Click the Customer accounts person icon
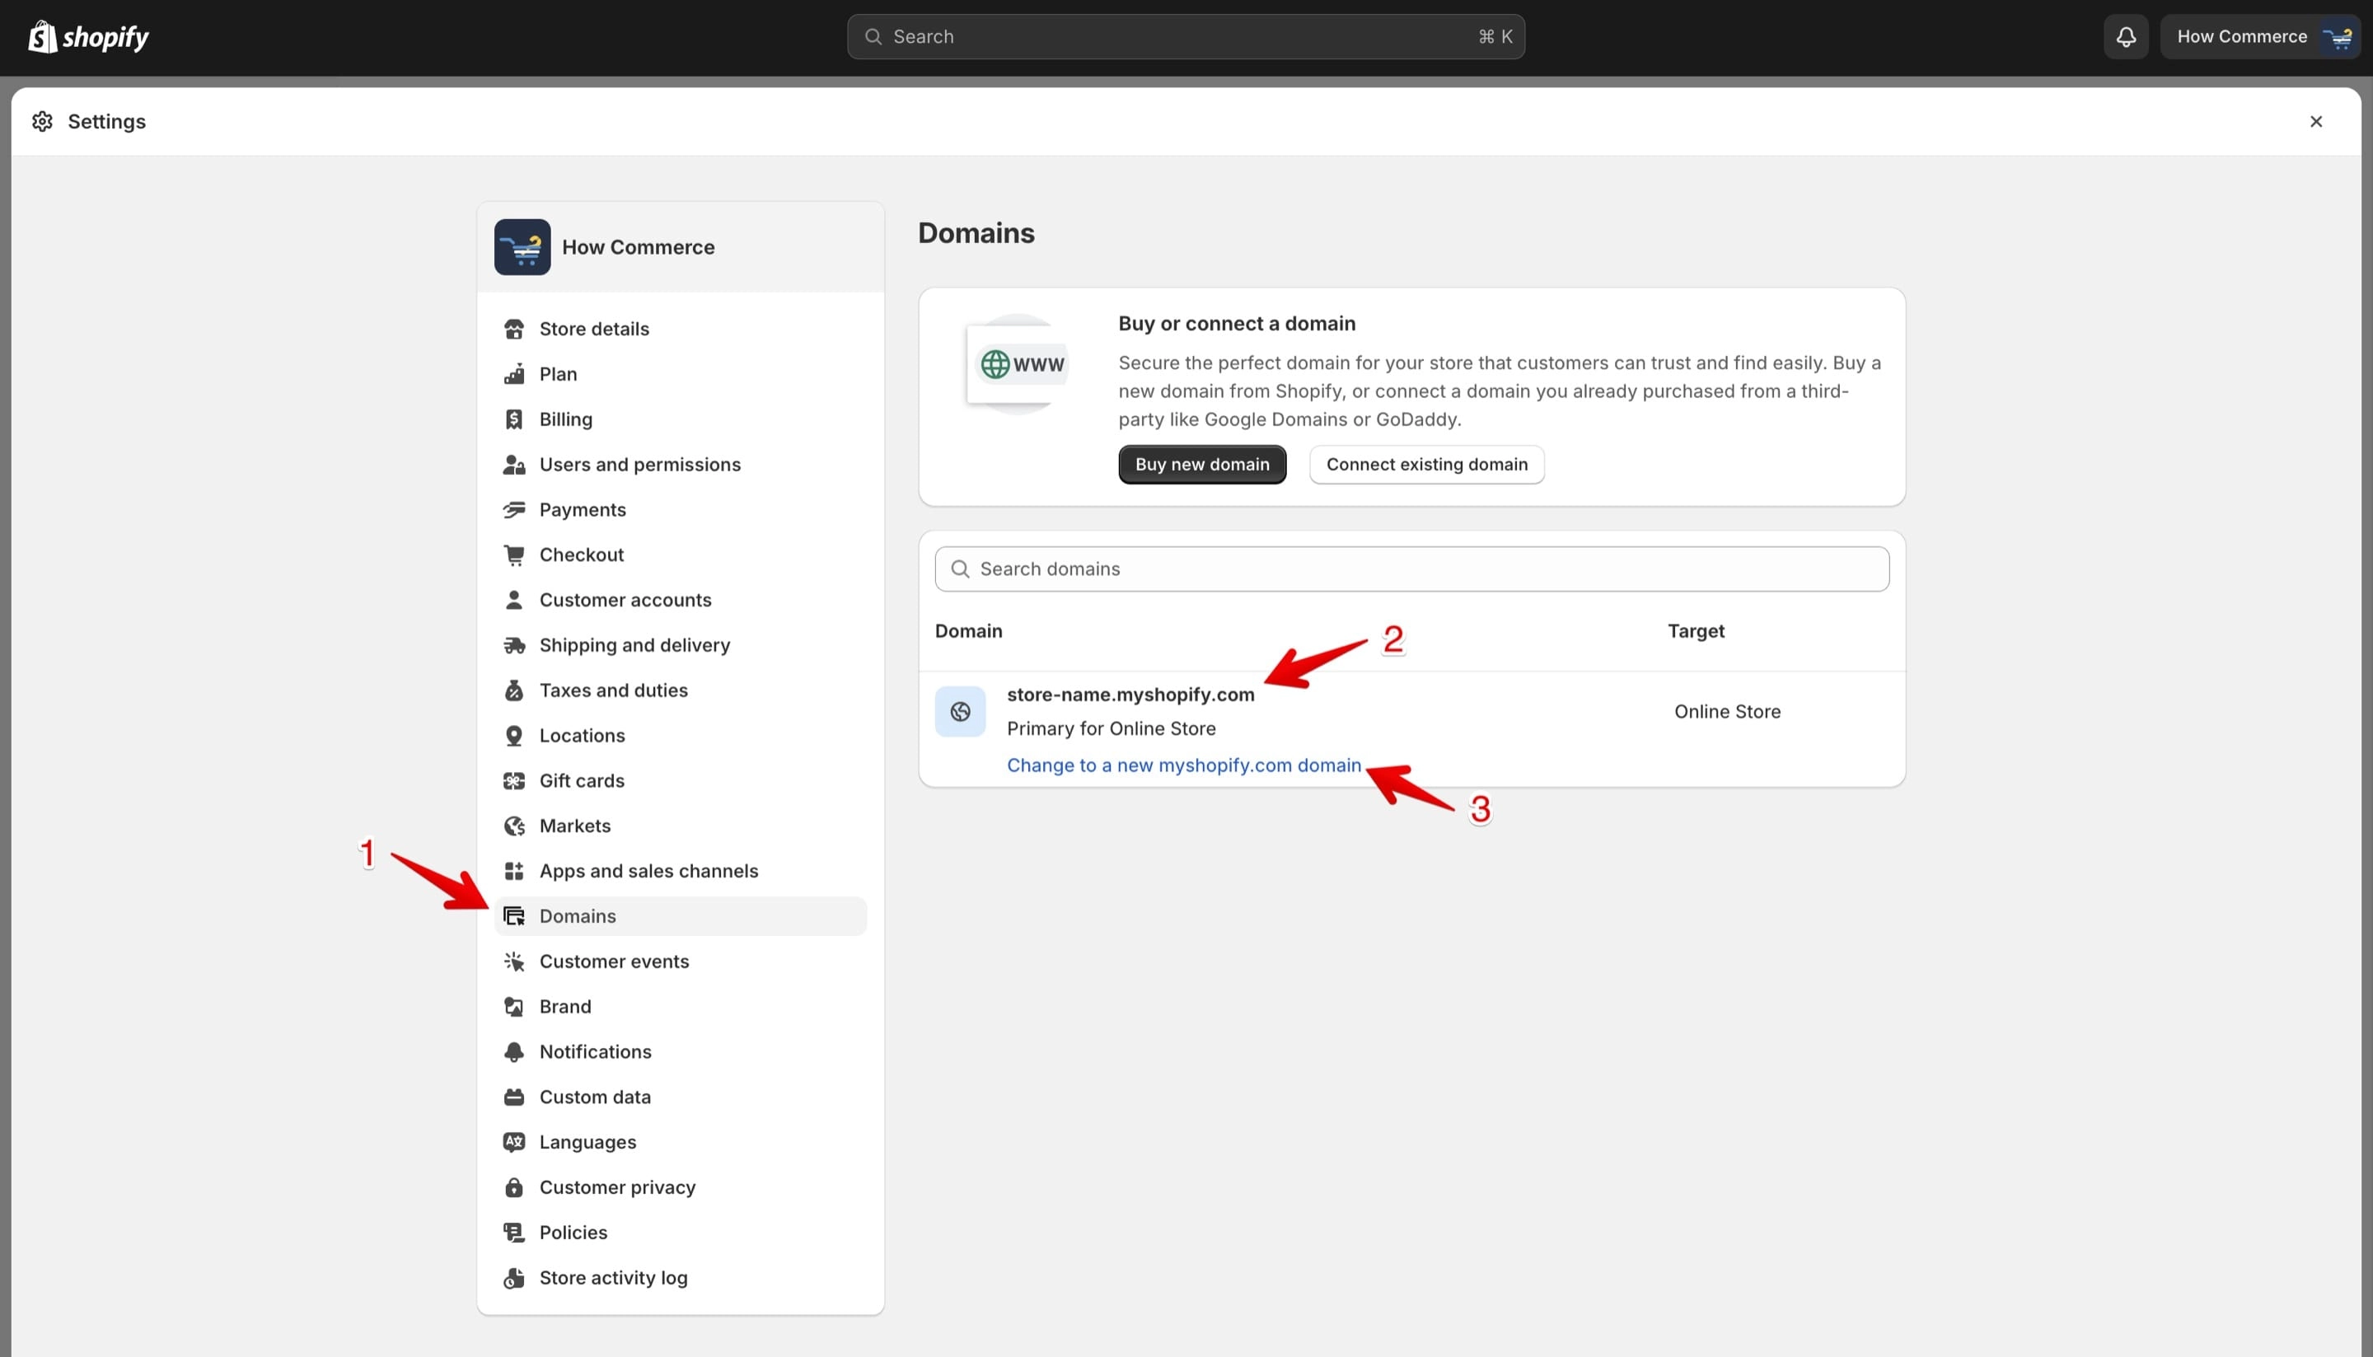2373x1357 pixels. pos(513,600)
